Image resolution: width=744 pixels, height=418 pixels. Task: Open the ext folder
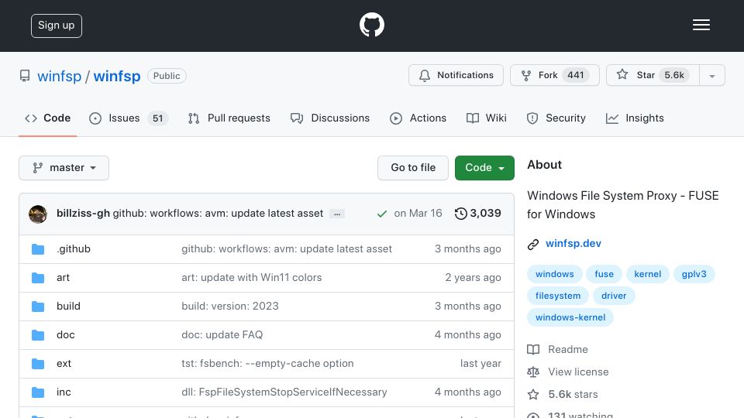pos(64,364)
